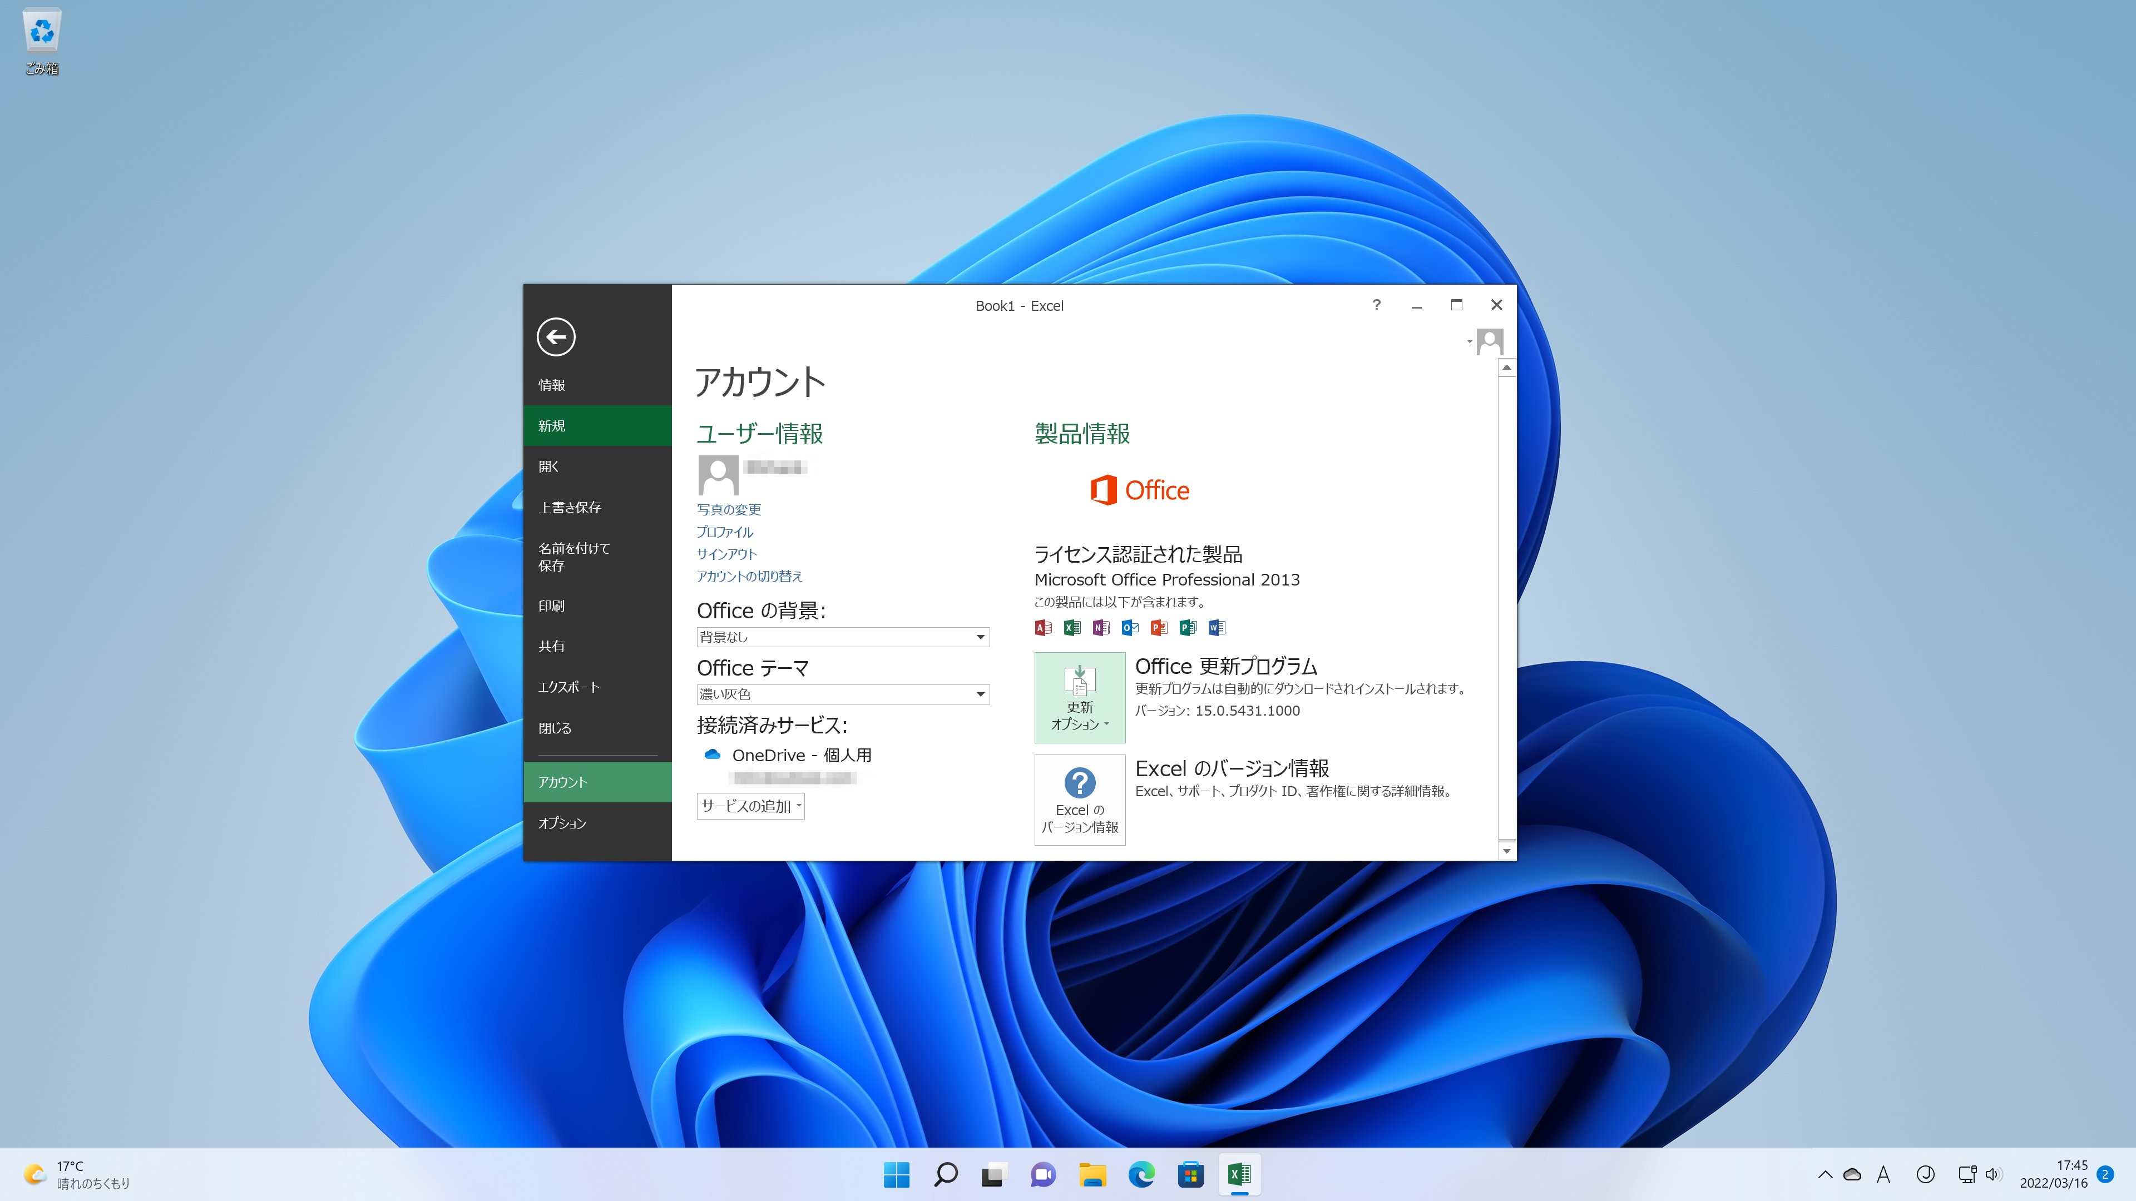
Task: Click the volume icon in system tray
Action: pos(1994,1174)
